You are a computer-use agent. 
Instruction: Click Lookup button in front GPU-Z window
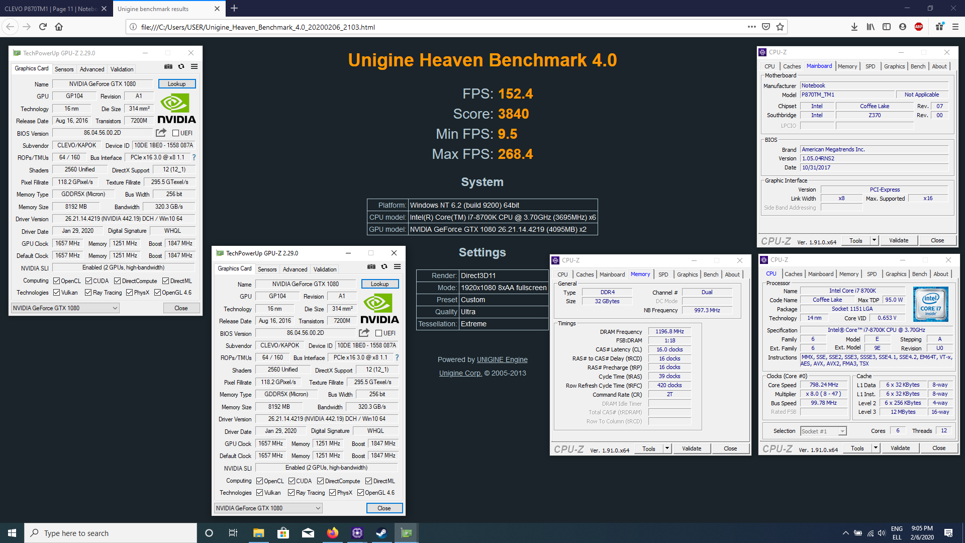380,284
